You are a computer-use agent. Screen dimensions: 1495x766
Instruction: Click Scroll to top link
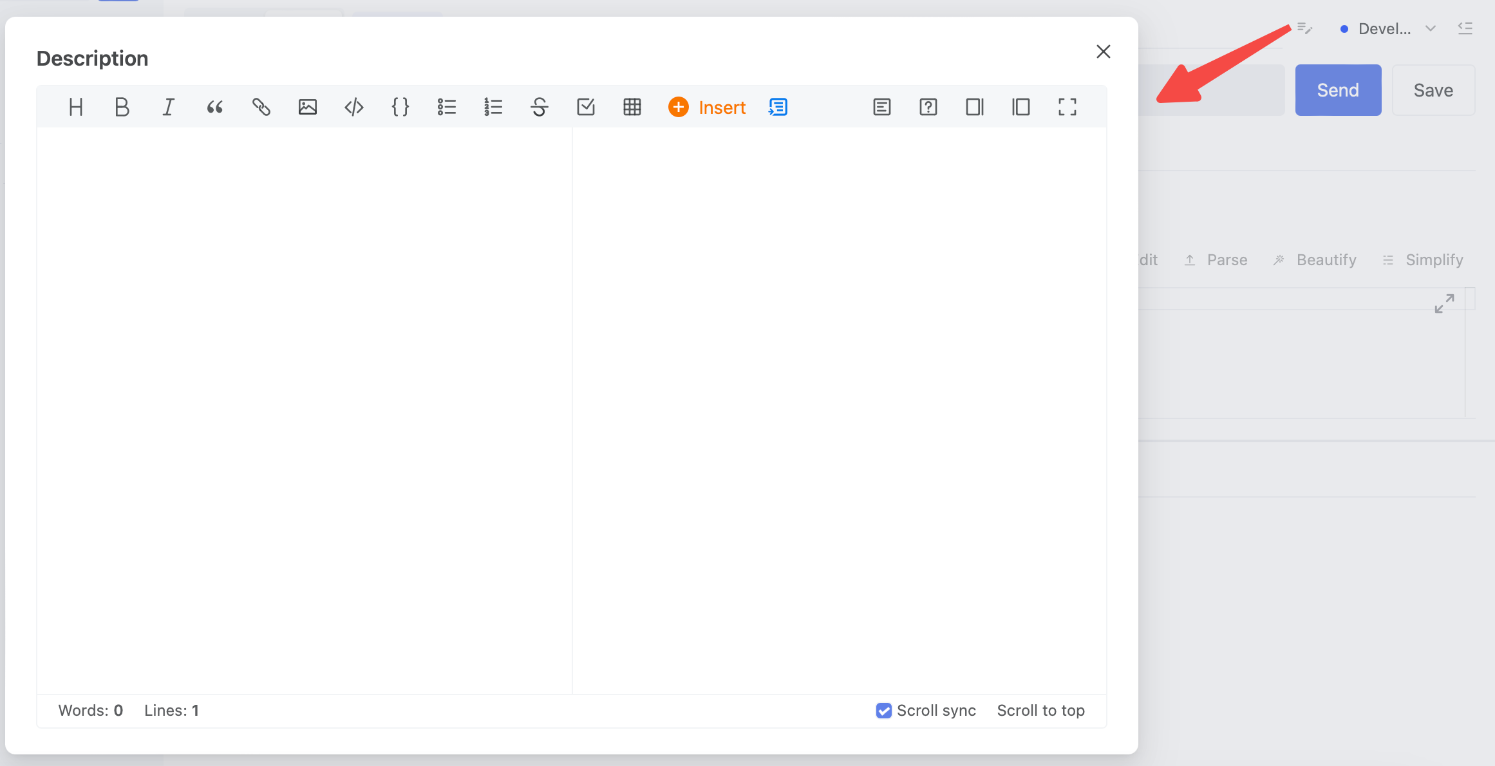pos(1041,711)
